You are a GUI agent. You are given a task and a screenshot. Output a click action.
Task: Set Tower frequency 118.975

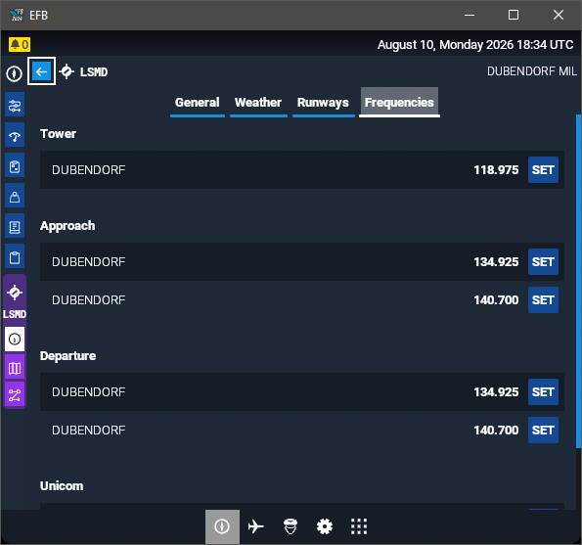click(543, 170)
